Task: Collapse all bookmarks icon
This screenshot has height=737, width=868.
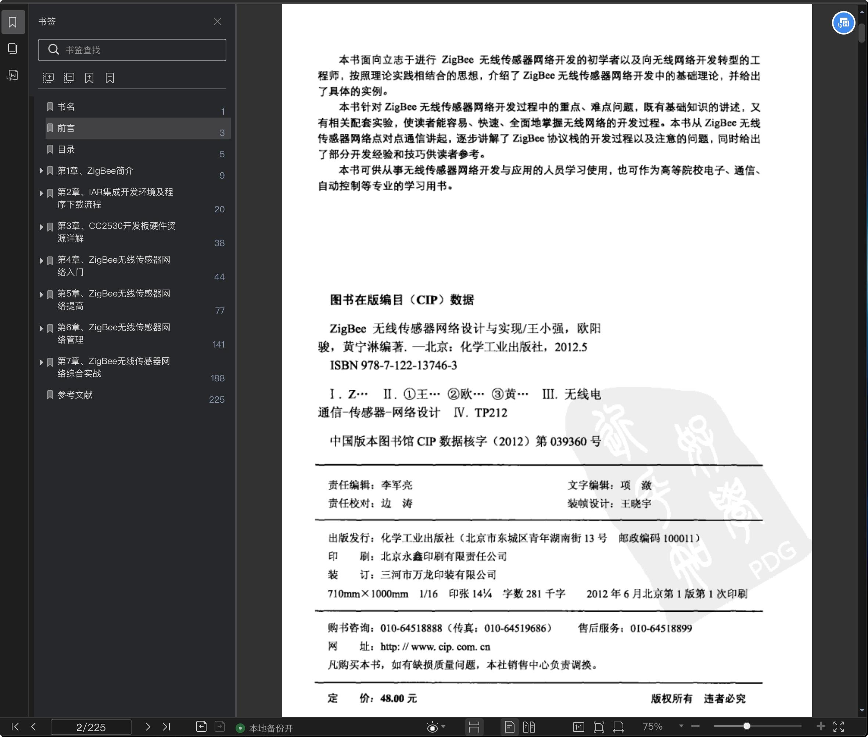Action: (69, 78)
